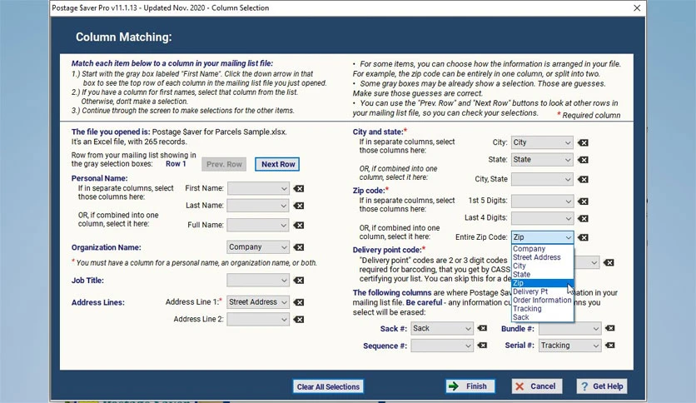Clear the 1st 5 Digits selection icon
Viewport: 696px width, 403px height.
583,201
